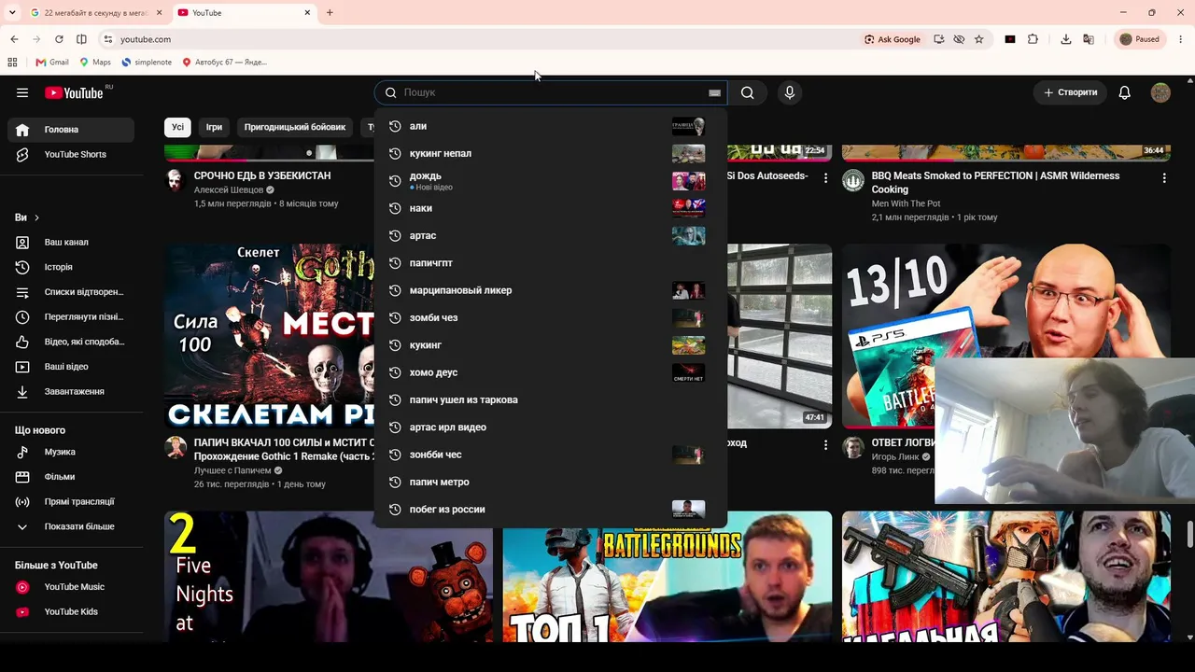Expand 'Показати більше' in sidebar
The image size is (1195, 672).
pyautogui.click(x=73, y=526)
